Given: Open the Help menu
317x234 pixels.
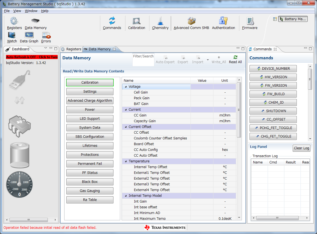Looking at the screenshot, I should 45,11.
